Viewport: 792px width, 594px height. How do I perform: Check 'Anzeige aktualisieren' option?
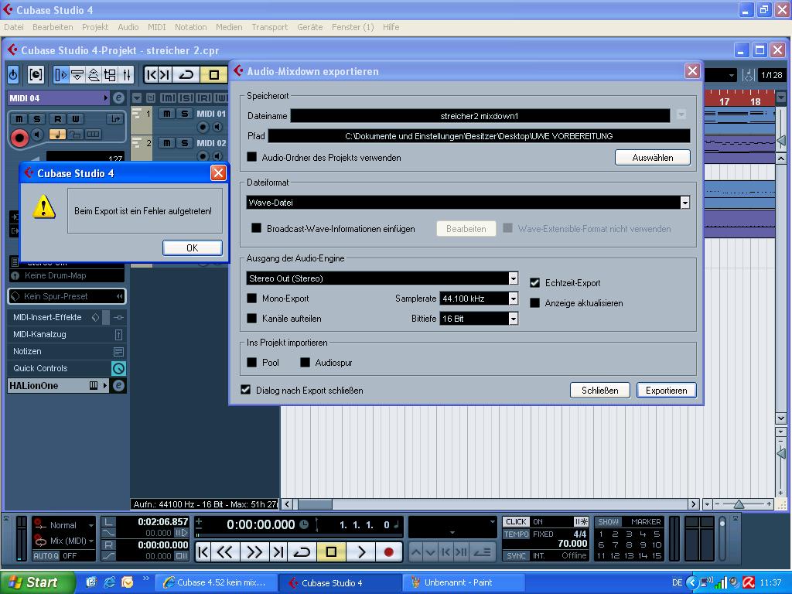535,303
